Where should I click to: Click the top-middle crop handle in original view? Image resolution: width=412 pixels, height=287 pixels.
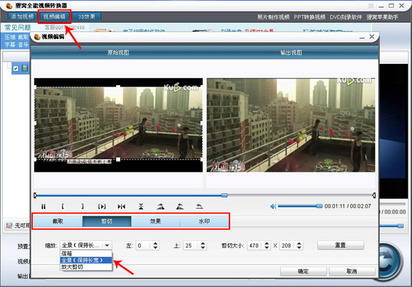point(118,87)
